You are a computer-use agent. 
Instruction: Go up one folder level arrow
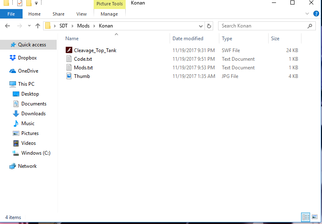(x=38, y=26)
